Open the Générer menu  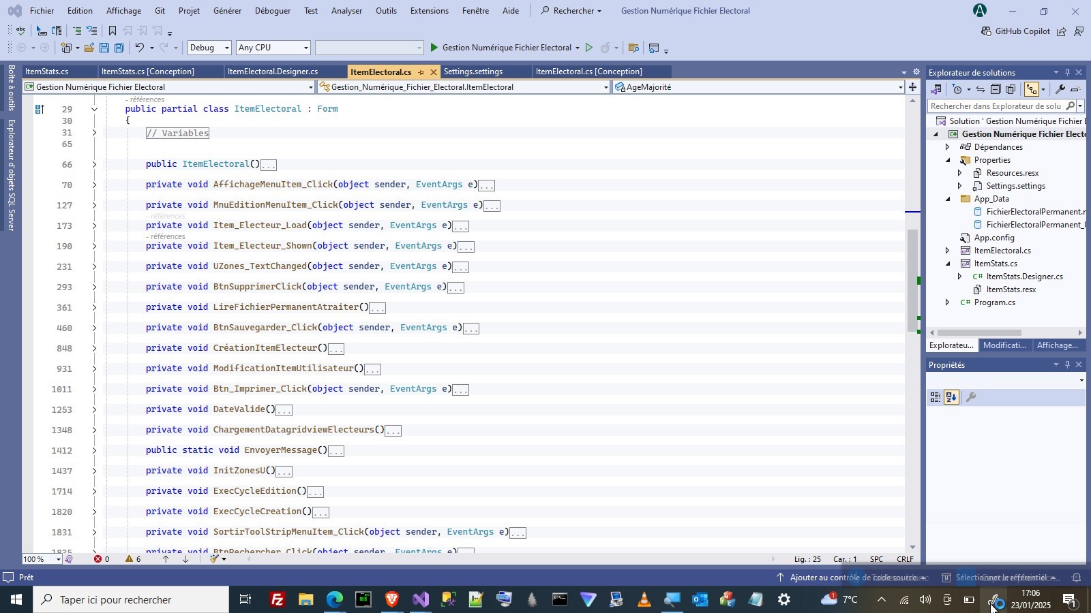click(x=227, y=11)
